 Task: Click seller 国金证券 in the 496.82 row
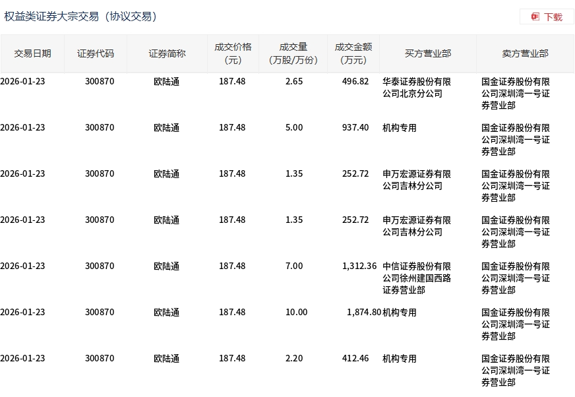click(x=516, y=94)
